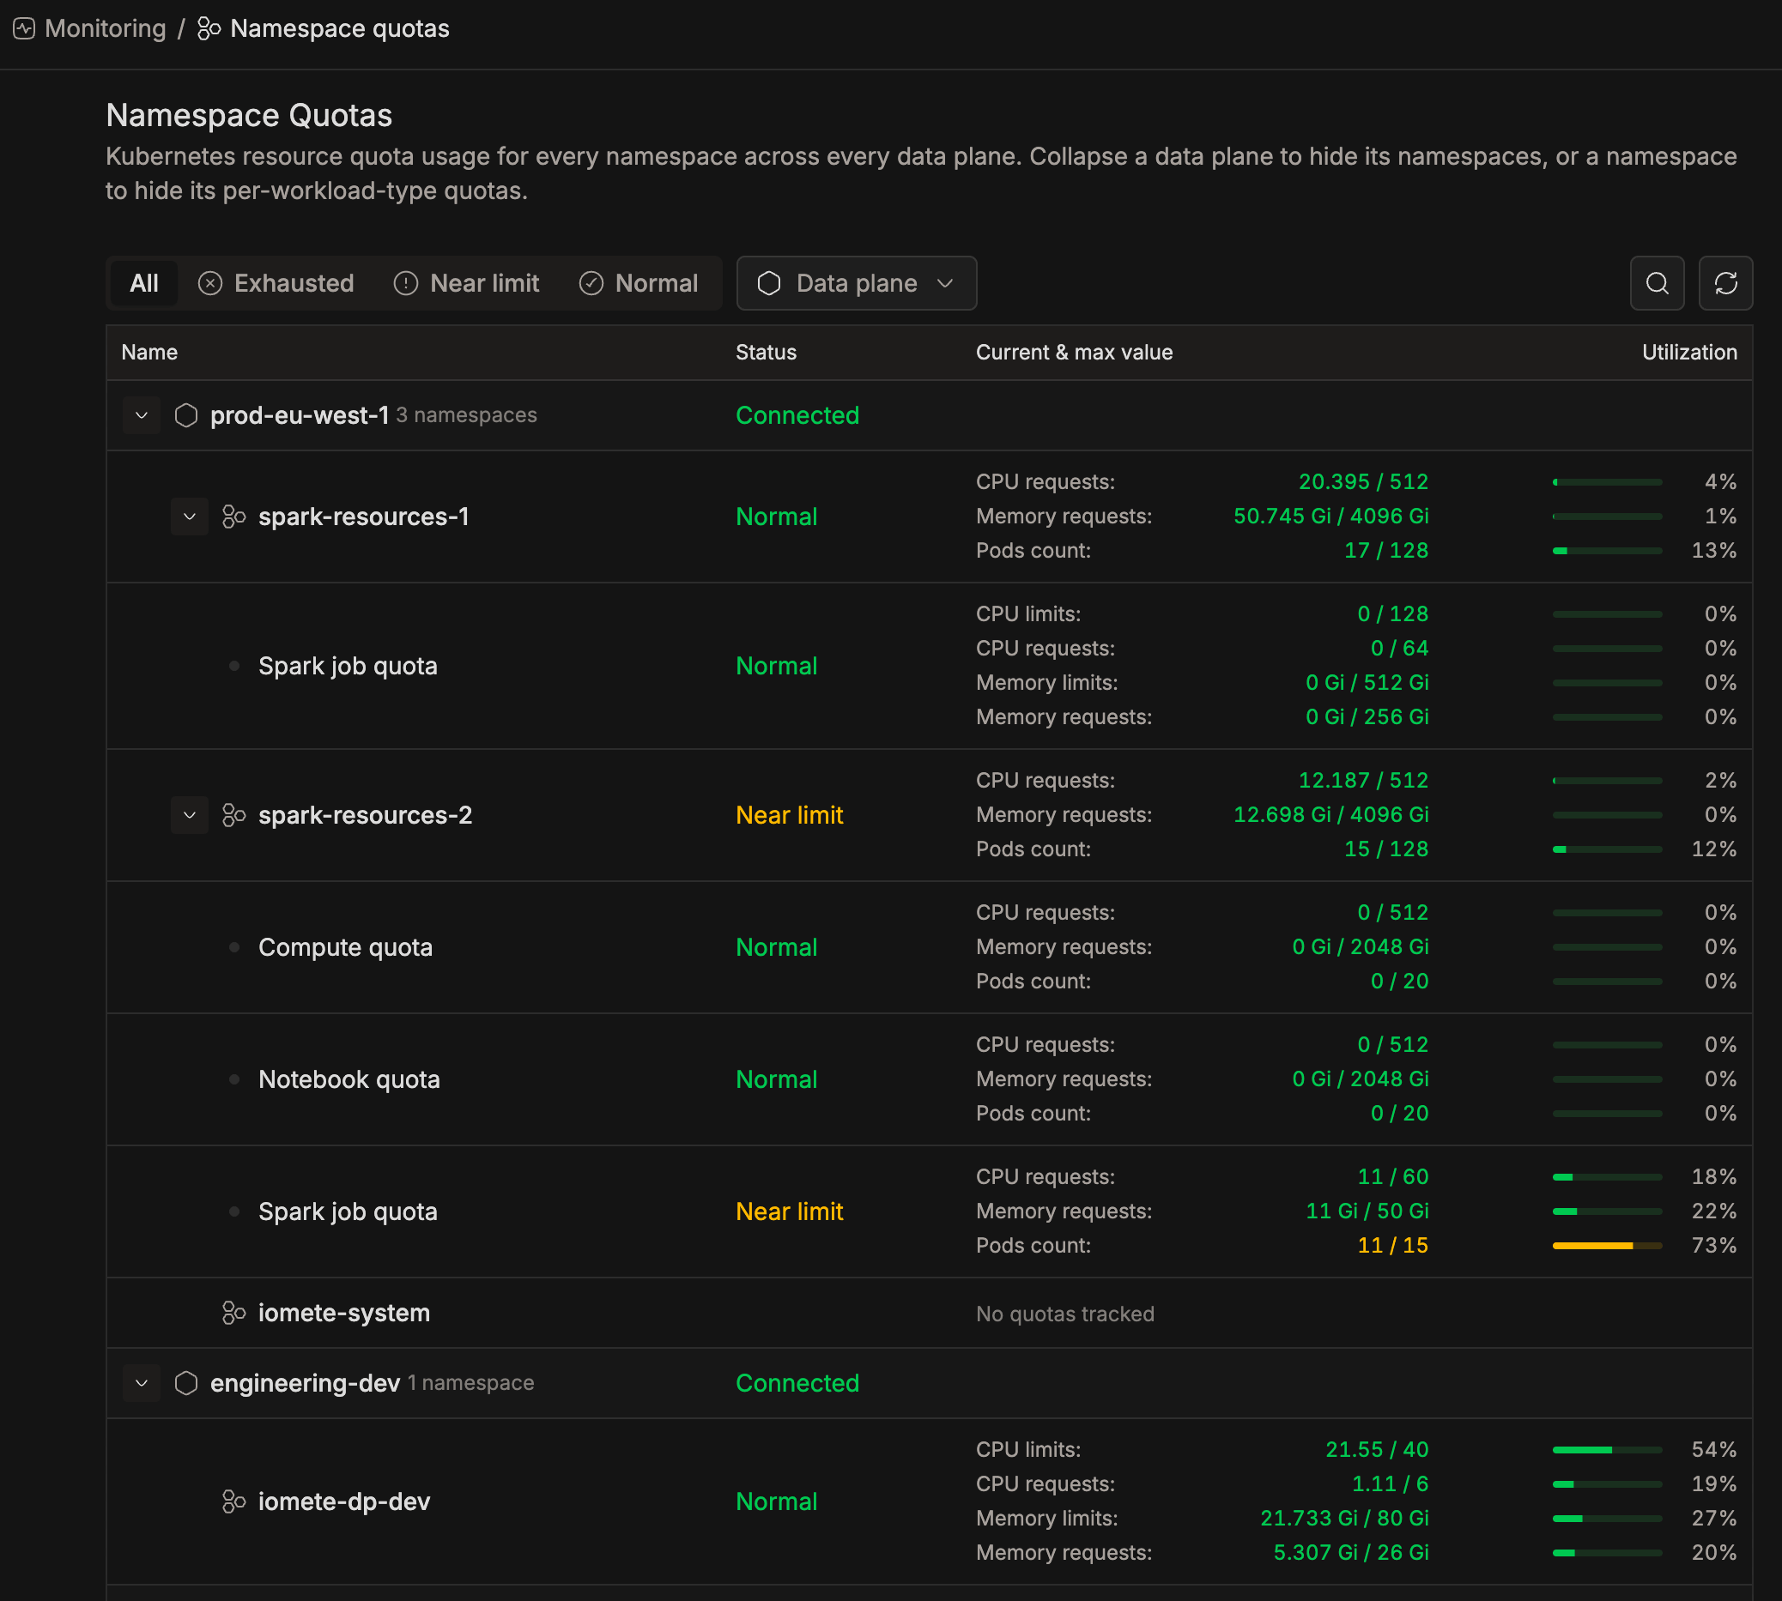The image size is (1782, 1601).
Task: Click the namespace icon beside spark-resources-2
Action: (x=234, y=815)
